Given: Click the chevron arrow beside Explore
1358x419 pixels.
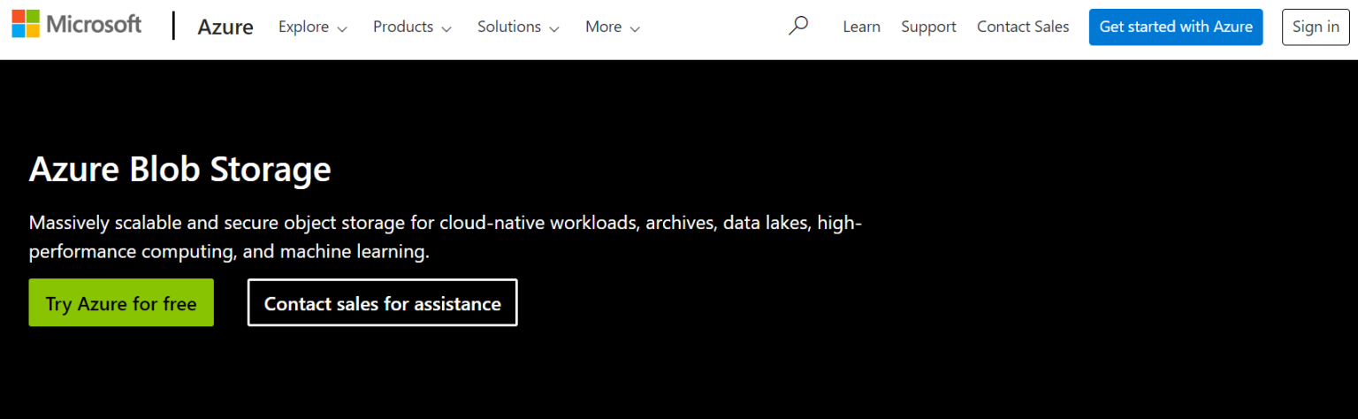Looking at the screenshot, I should (342, 28).
